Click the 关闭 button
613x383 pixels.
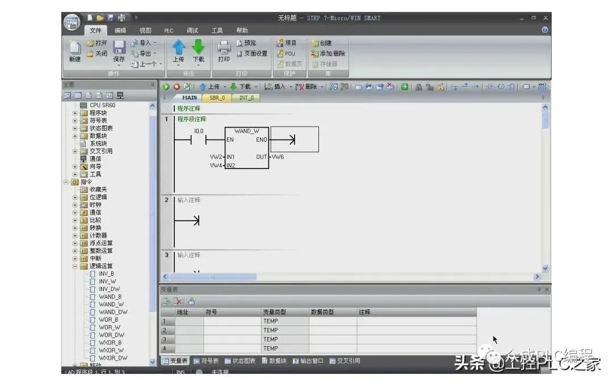[x=96, y=53]
